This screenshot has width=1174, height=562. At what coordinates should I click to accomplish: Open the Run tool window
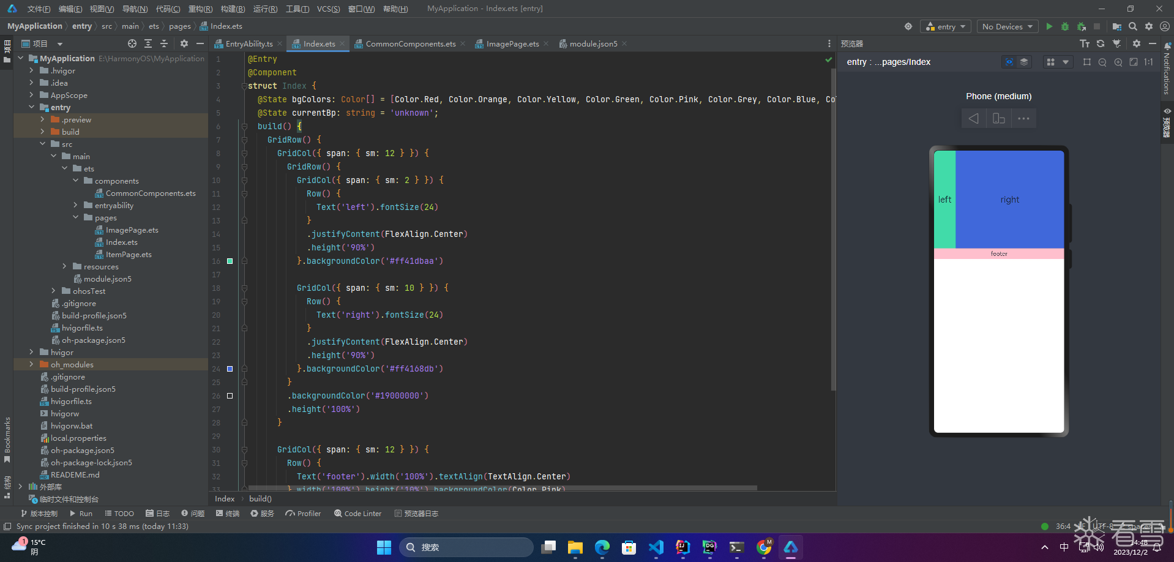pos(81,514)
